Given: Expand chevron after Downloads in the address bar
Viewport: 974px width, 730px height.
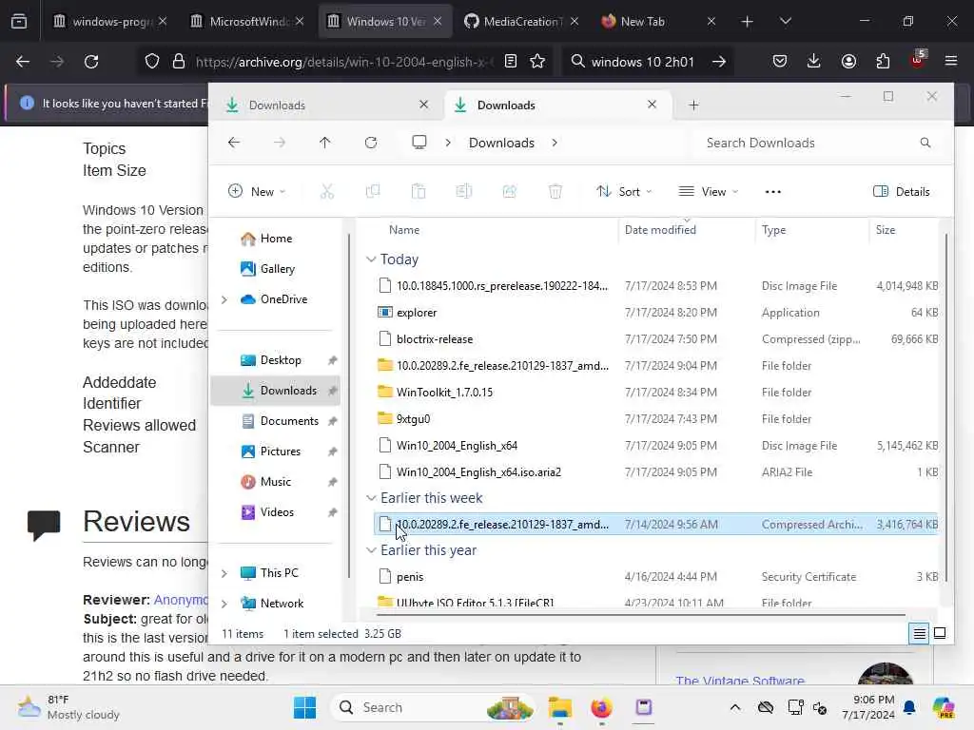Looking at the screenshot, I should (x=555, y=143).
